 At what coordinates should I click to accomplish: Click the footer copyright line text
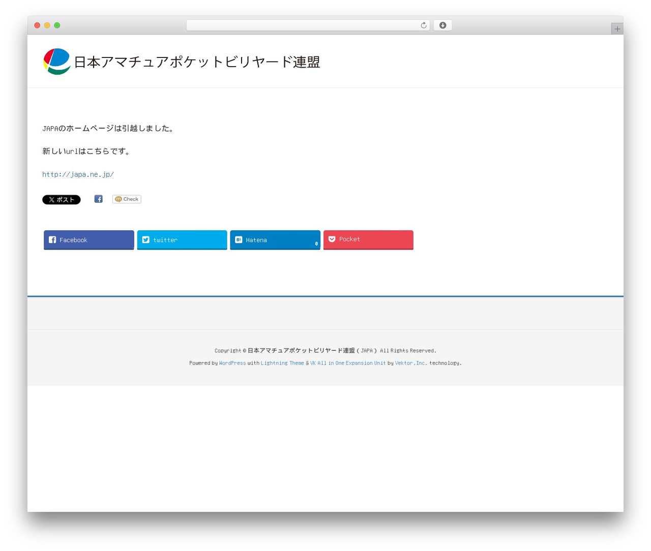point(325,351)
